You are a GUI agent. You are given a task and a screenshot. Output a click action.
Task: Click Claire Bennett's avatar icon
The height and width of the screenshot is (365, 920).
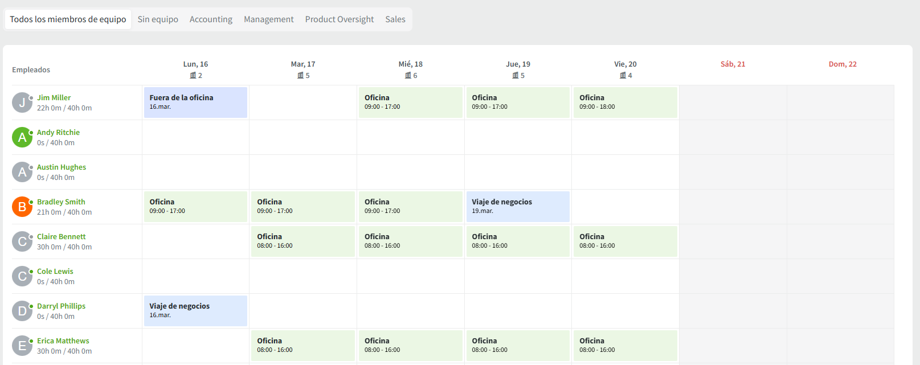click(x=22, y=241)
